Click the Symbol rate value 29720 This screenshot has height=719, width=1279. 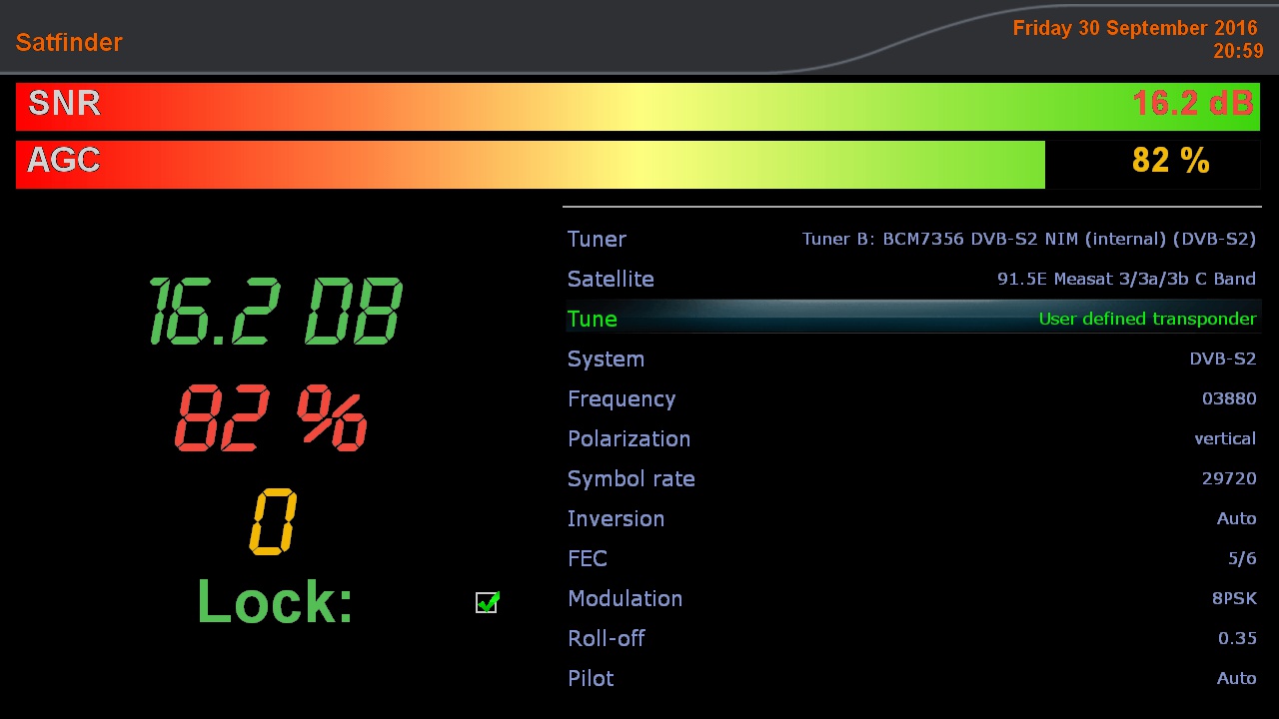[x=1228, y=478]
